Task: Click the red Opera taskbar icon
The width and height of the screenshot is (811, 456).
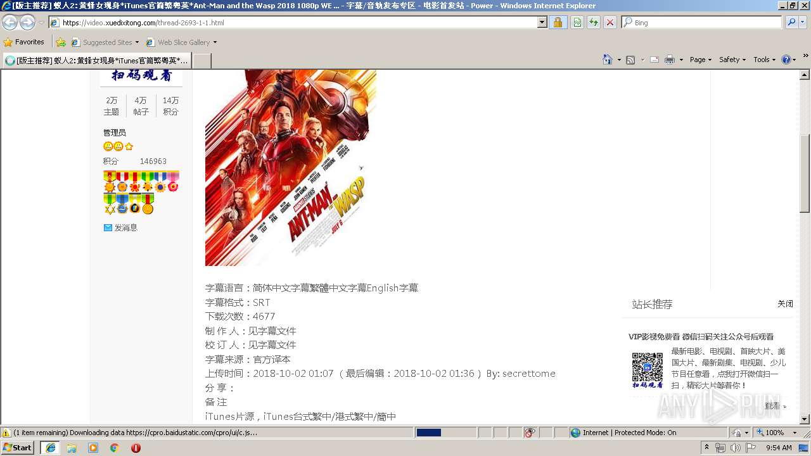Action: pos(136,448)
